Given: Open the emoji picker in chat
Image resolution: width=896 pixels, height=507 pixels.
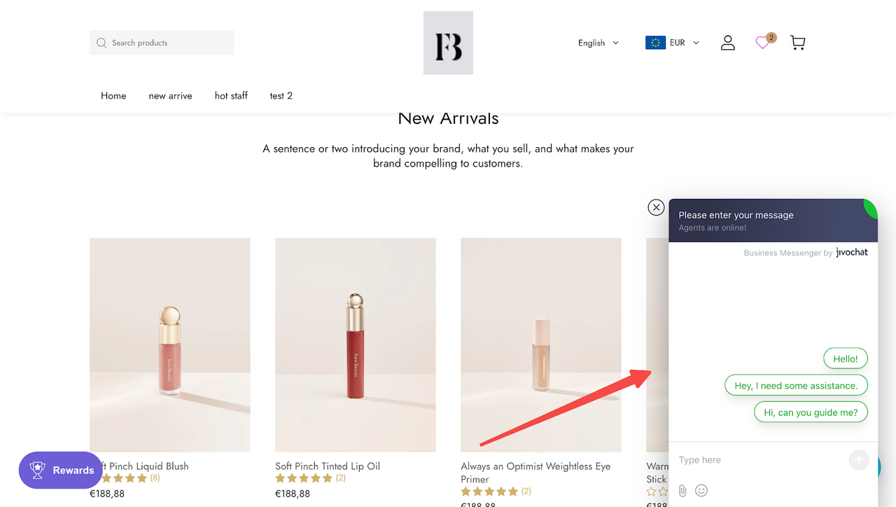Looking at the screenshot, I should [x=701, y=491].
